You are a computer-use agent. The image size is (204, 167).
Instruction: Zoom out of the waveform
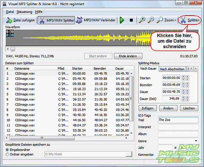click(x=151, y=20)
